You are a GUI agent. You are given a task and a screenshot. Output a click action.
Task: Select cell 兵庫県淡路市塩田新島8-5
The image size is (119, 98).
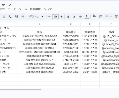pyautogui.click(x=39, y=48)
